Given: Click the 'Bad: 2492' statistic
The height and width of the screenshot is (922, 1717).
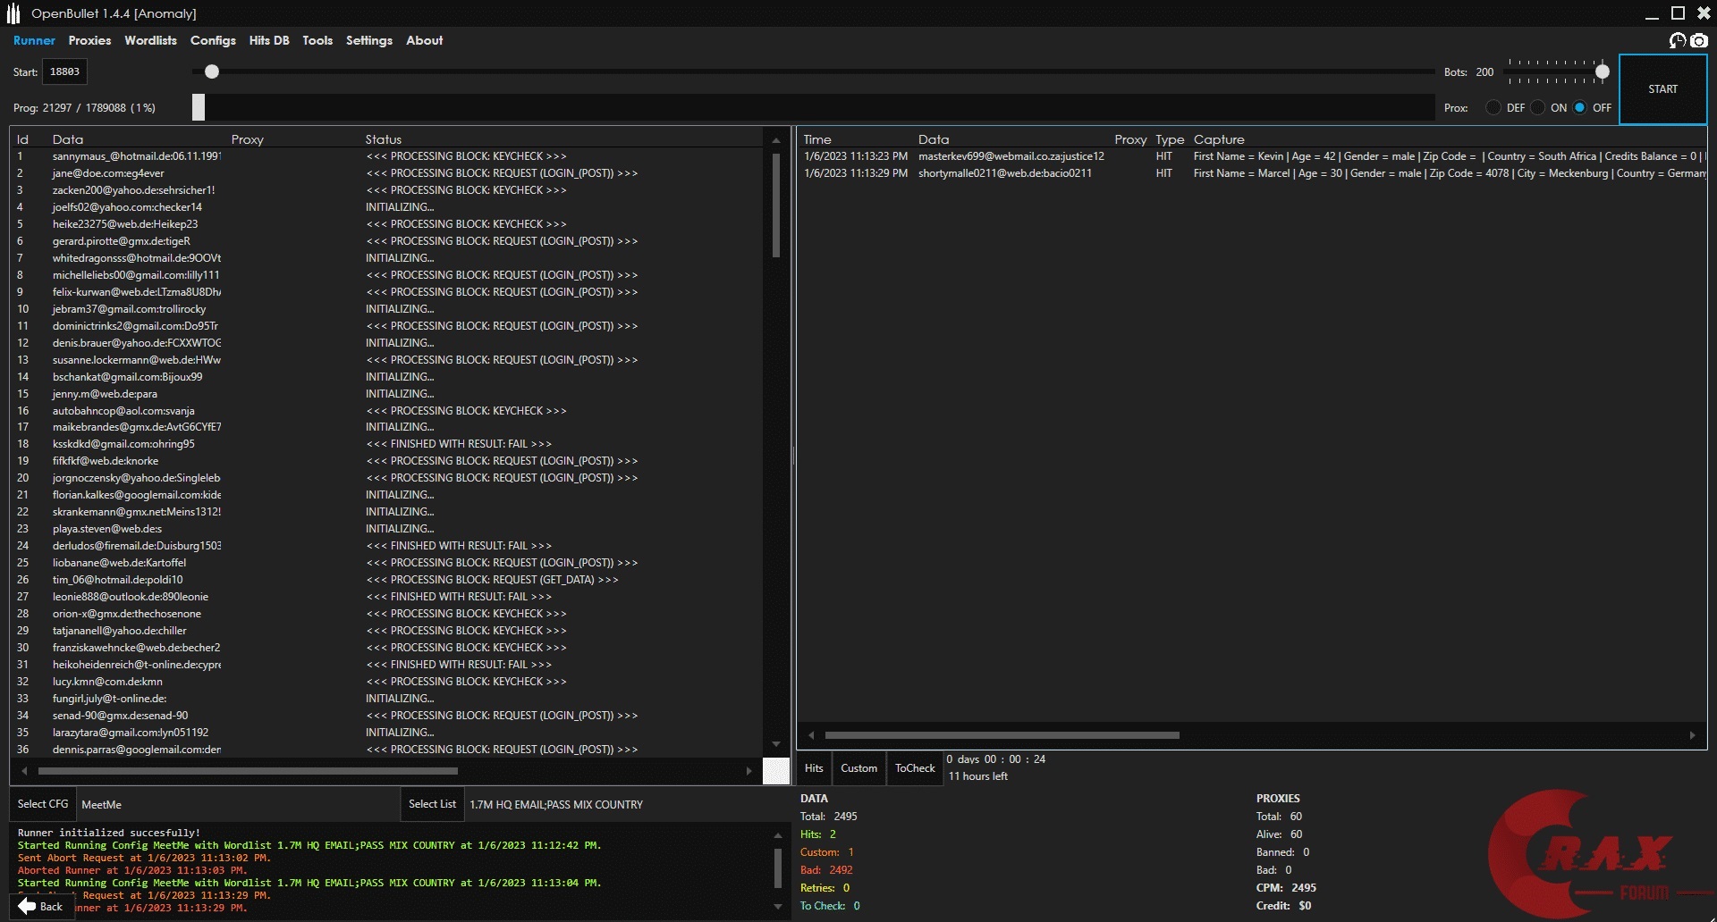Looking at the screenshot, I should pyautogui.click(x=826, y=870).
